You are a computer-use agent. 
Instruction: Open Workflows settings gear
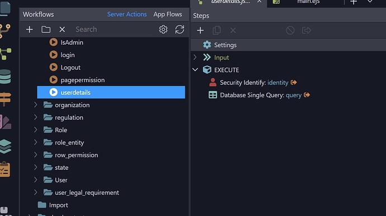[163, 30]
